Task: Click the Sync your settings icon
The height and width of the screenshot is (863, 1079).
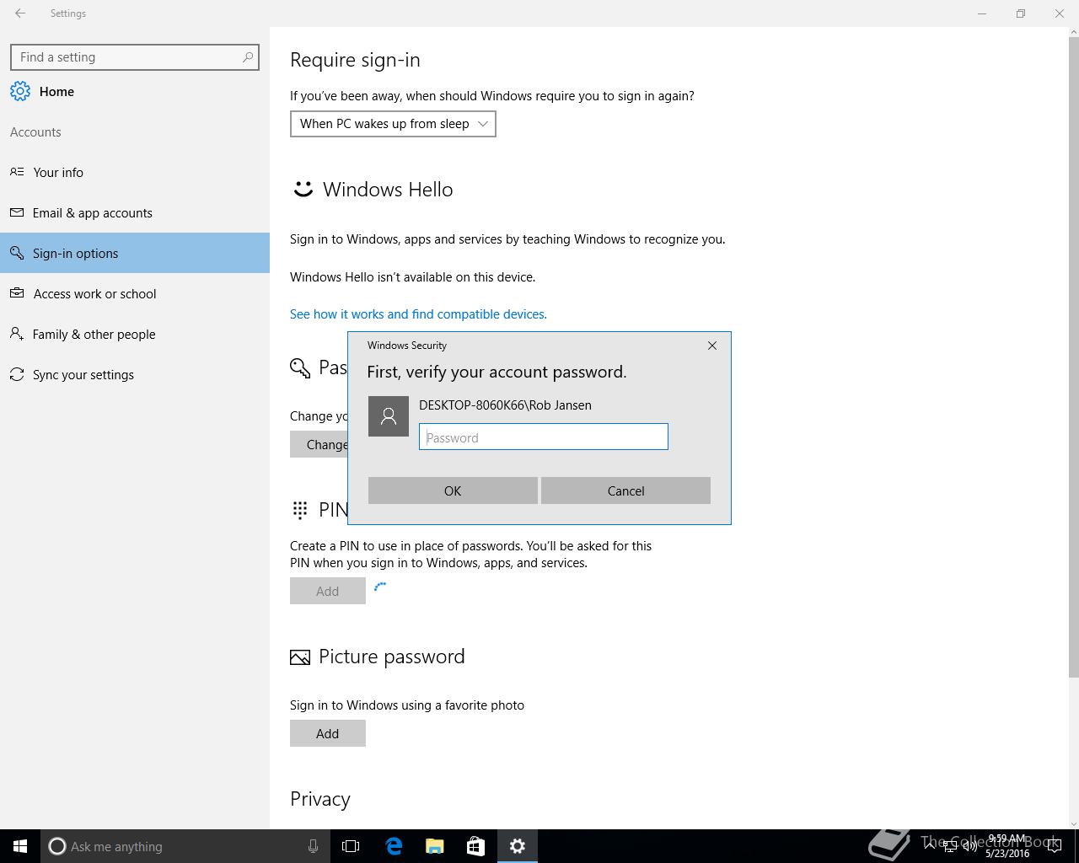Action: tap(17, 374)
